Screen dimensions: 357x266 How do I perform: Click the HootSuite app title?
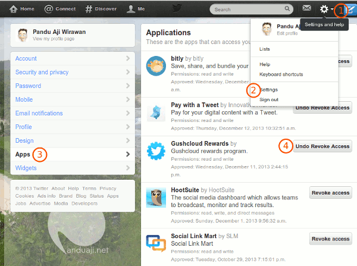click(x=185, y=190)
